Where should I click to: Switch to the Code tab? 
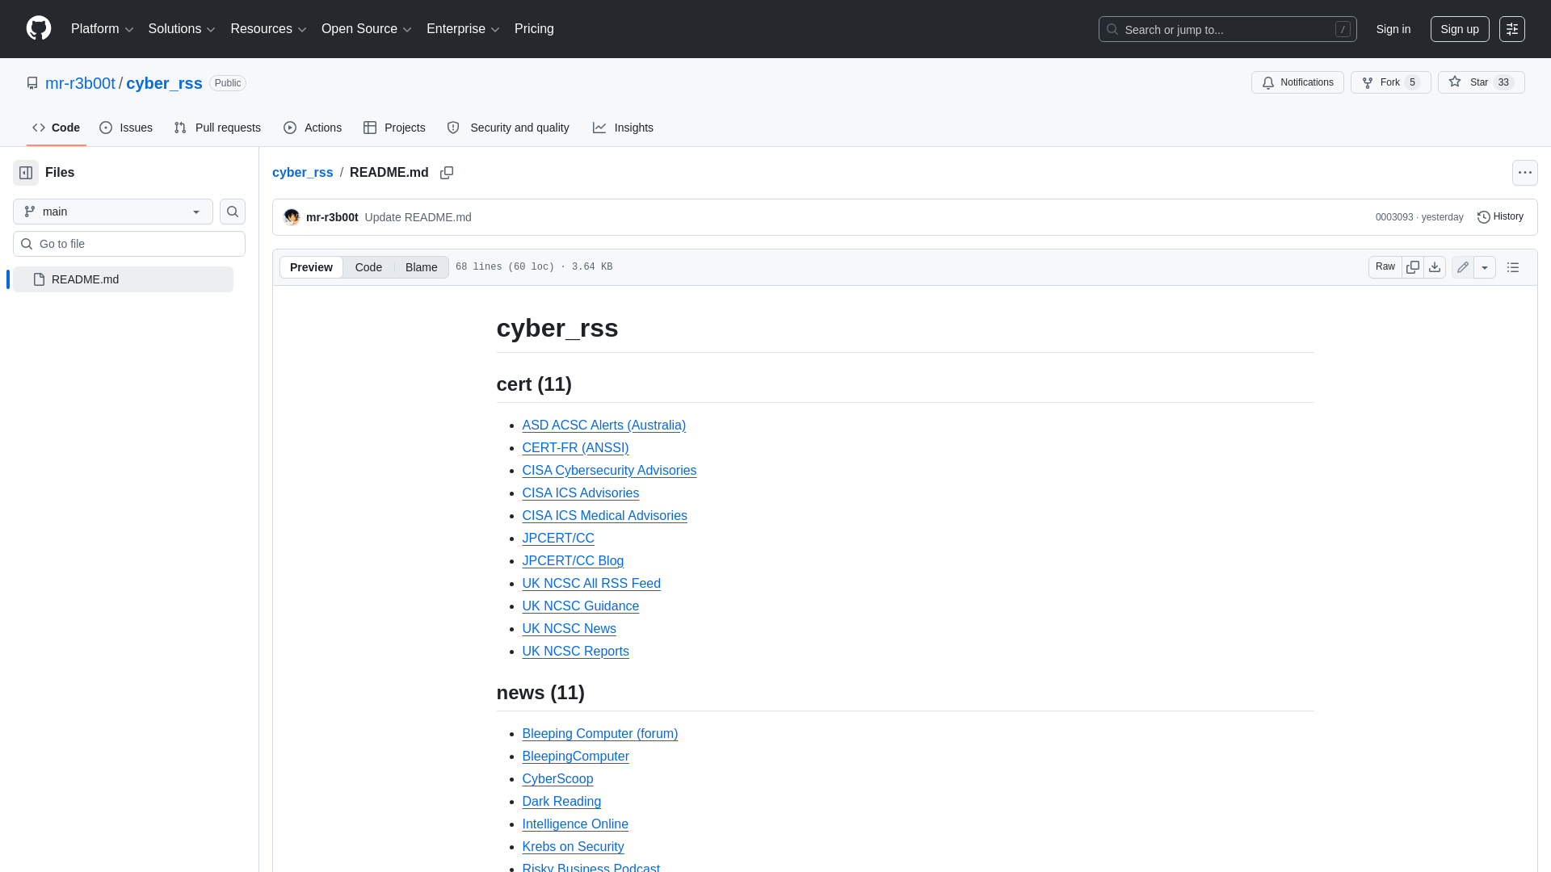click(57, 128)
